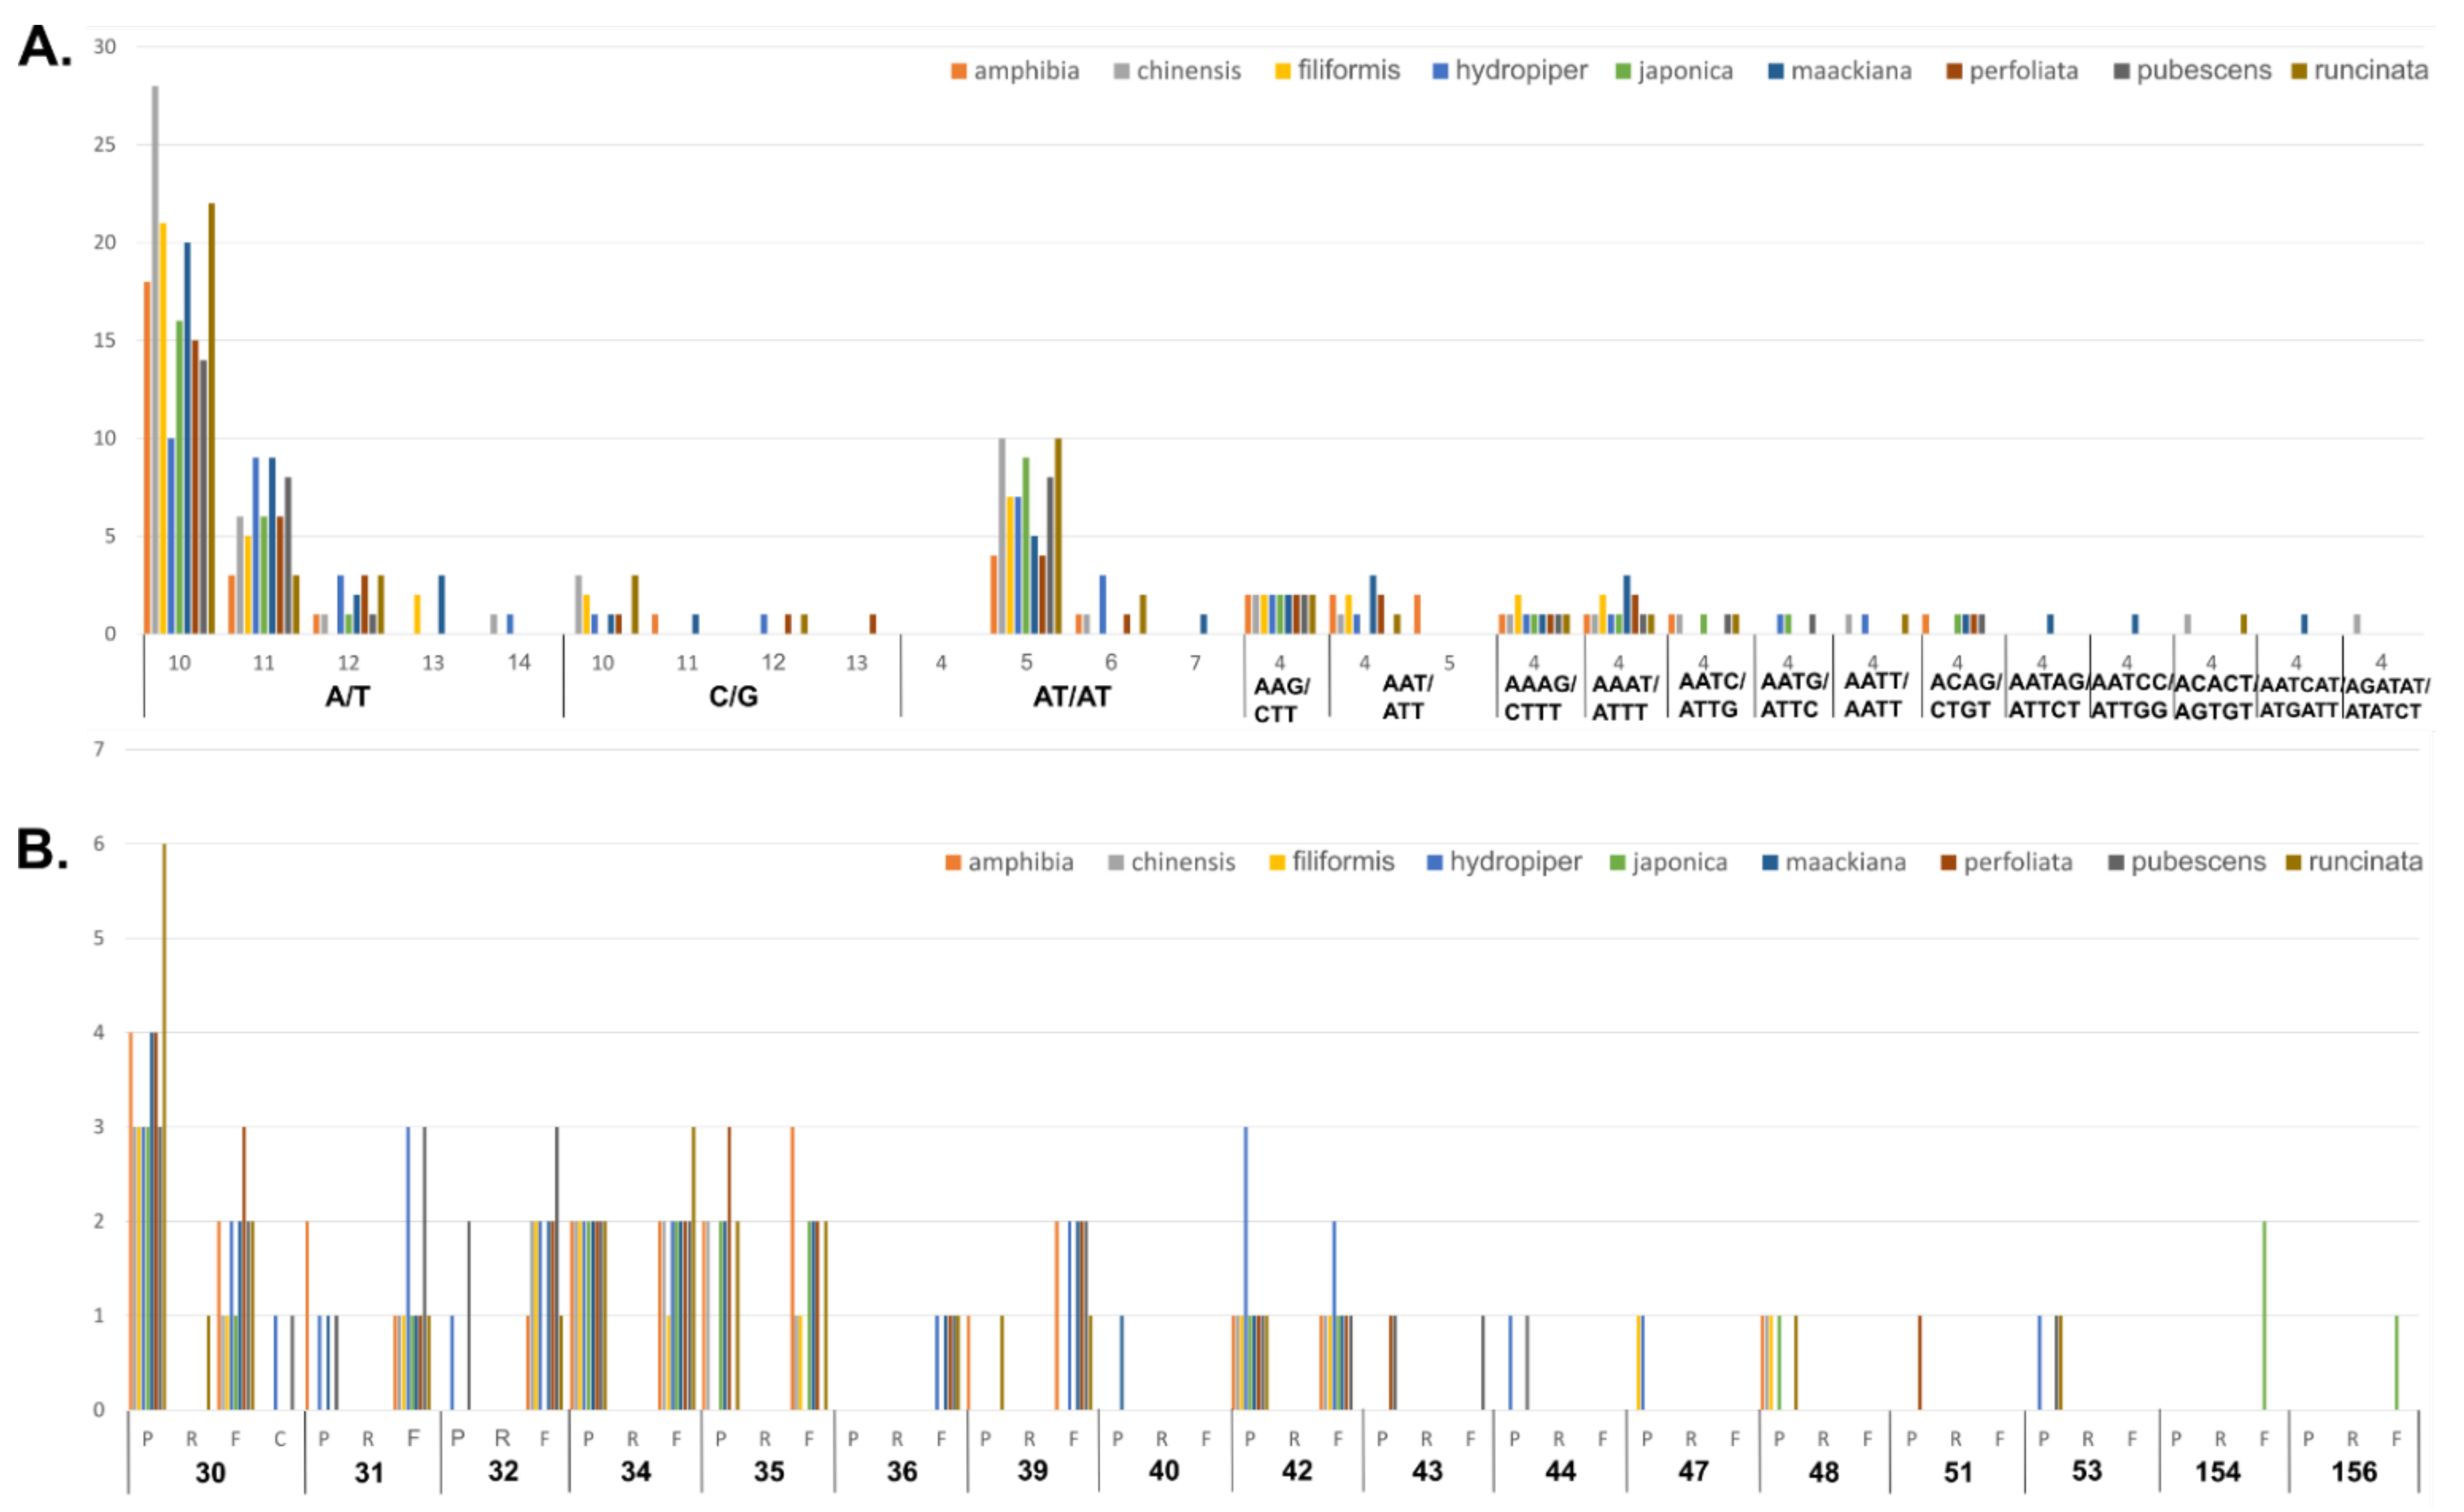Image resolution: width=2464 pixels, height=1512 pixels.
Task: Click the japonica green swatch in chart B legend
Action: click(x=1617, y=862)
